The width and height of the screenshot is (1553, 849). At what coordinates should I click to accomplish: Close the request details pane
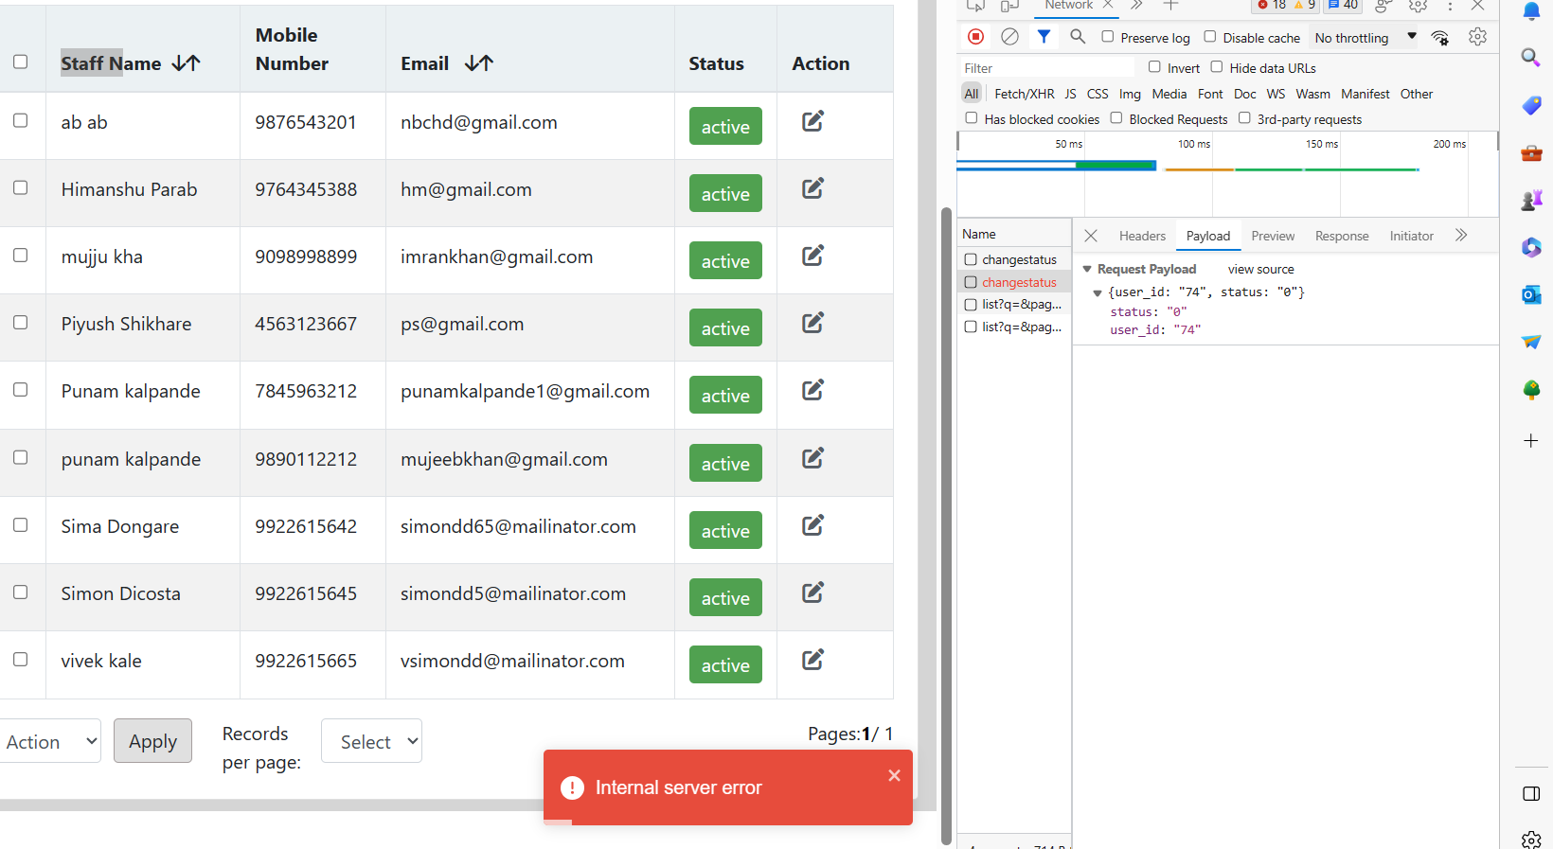pos(1091,236)
